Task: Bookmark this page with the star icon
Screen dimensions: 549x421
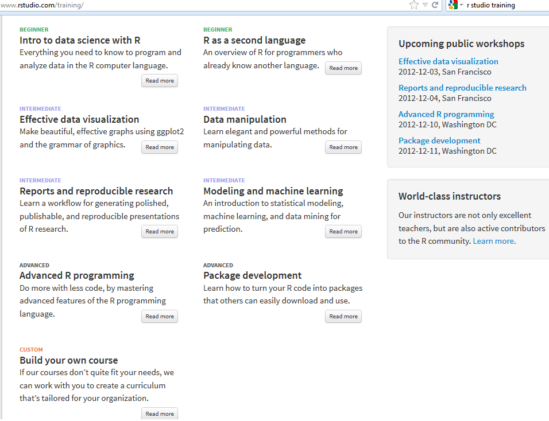Action: tap(414, 5)
